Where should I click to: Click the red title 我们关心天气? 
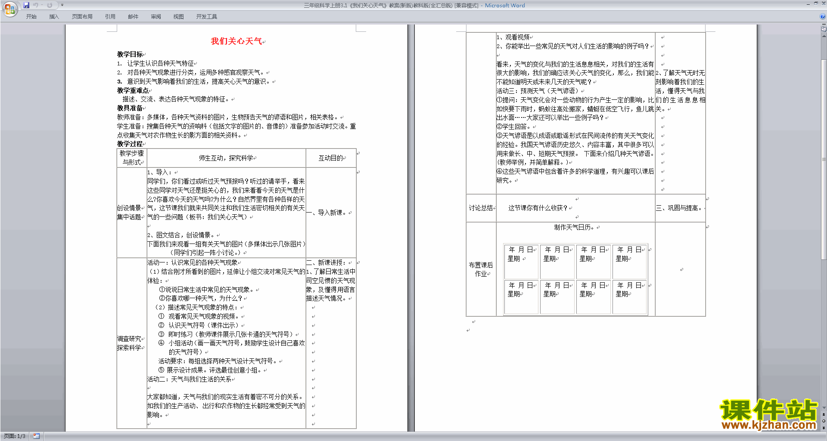tap(236, 41)
